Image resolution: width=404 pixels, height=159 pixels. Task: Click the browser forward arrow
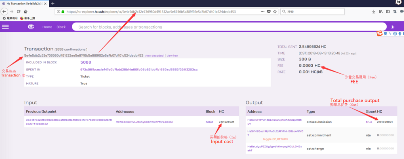pyautogui.click(x=11, y=12)
